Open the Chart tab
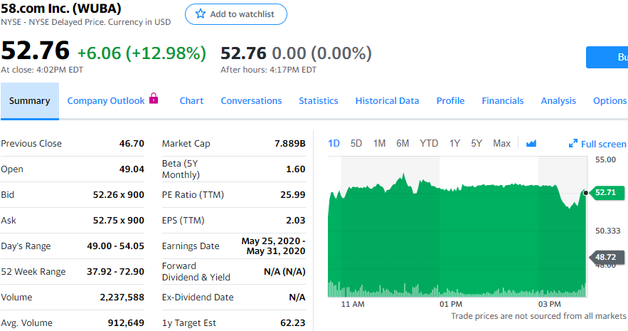Viewport: 628px width, 331px height. click(191, 101)
